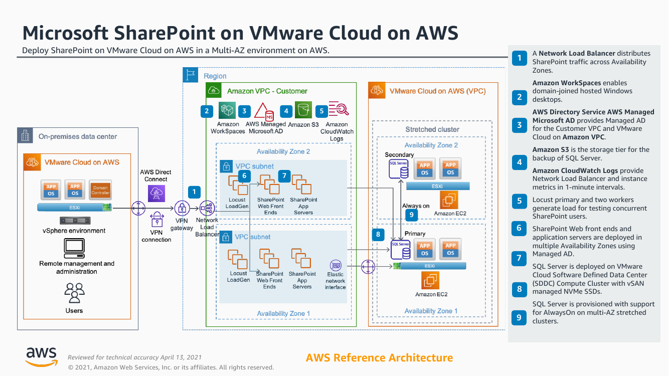Click SharePoint App Servers icon in Availability Zone 2
The width and height of the screenshot is (669, 376).
300,185
